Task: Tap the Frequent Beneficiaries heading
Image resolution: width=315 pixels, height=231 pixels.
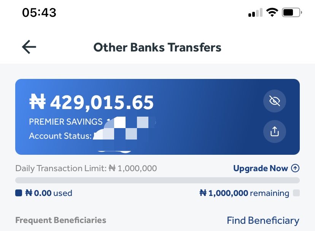Action: pyautogui.click(x=60, y=220)
